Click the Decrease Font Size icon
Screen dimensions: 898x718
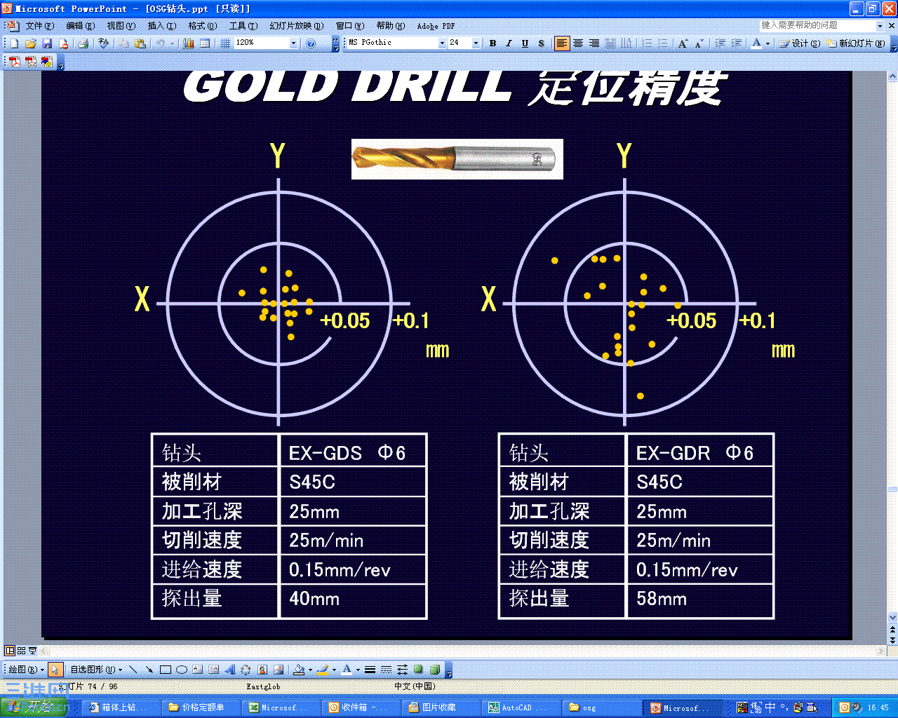[699, 43]
